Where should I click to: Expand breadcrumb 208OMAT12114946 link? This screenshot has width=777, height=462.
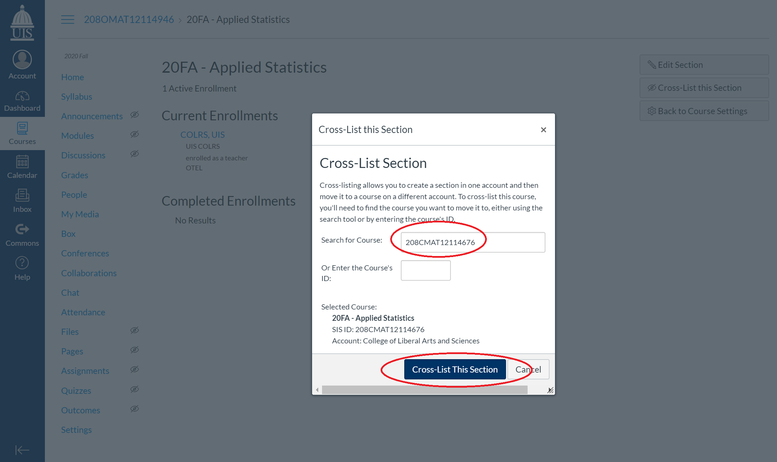128,19
